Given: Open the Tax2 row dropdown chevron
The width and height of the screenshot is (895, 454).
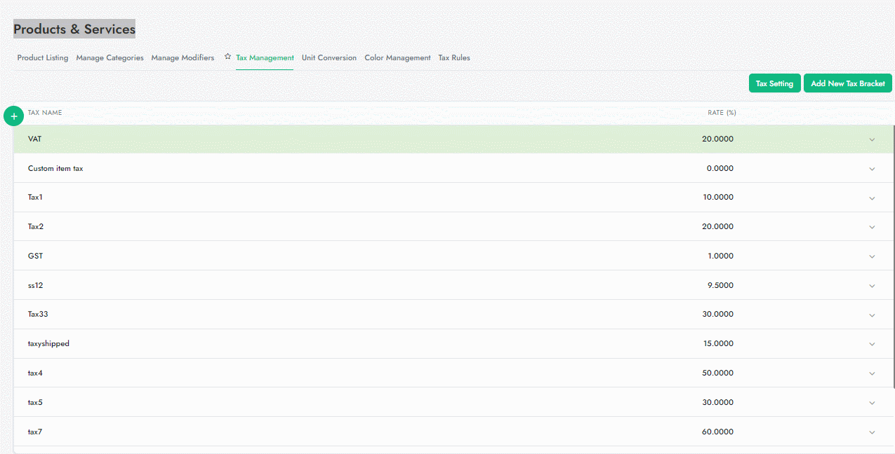Looking at the screenshot, I should point(872,227).
